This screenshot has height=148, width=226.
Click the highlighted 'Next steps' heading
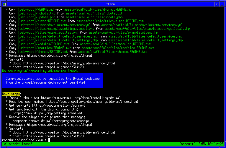pos(11,94)
